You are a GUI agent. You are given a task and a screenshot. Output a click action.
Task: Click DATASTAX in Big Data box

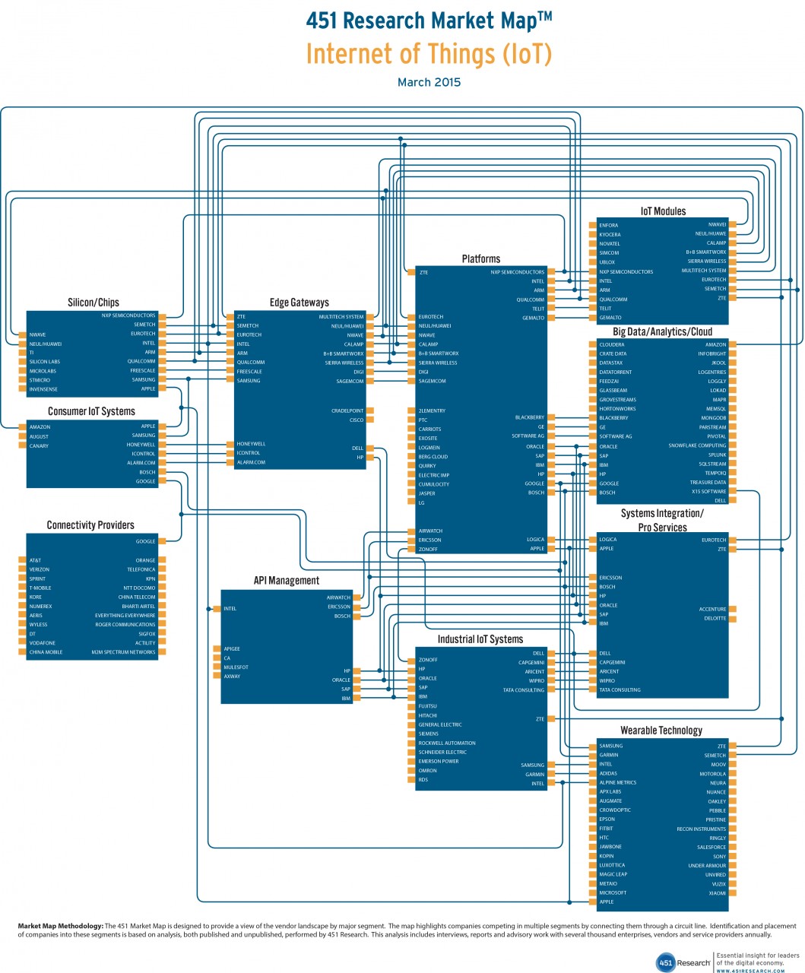coord(610,363)
